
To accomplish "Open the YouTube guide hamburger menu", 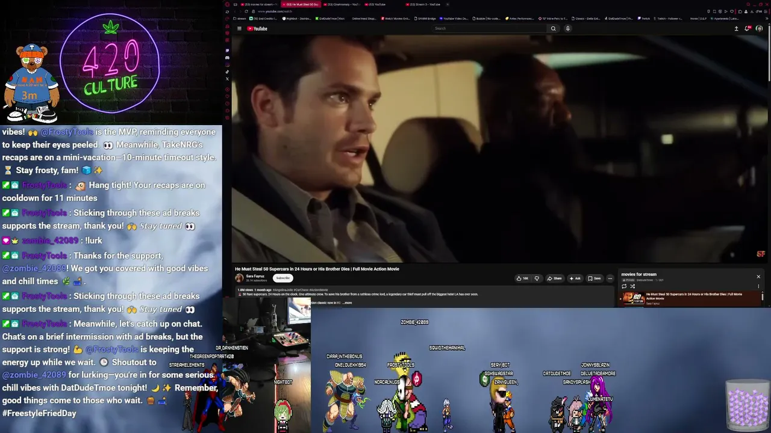I will click(x=239, y=28).
